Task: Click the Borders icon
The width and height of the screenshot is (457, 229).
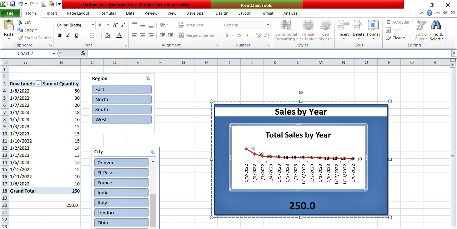Action: point(92,35)
